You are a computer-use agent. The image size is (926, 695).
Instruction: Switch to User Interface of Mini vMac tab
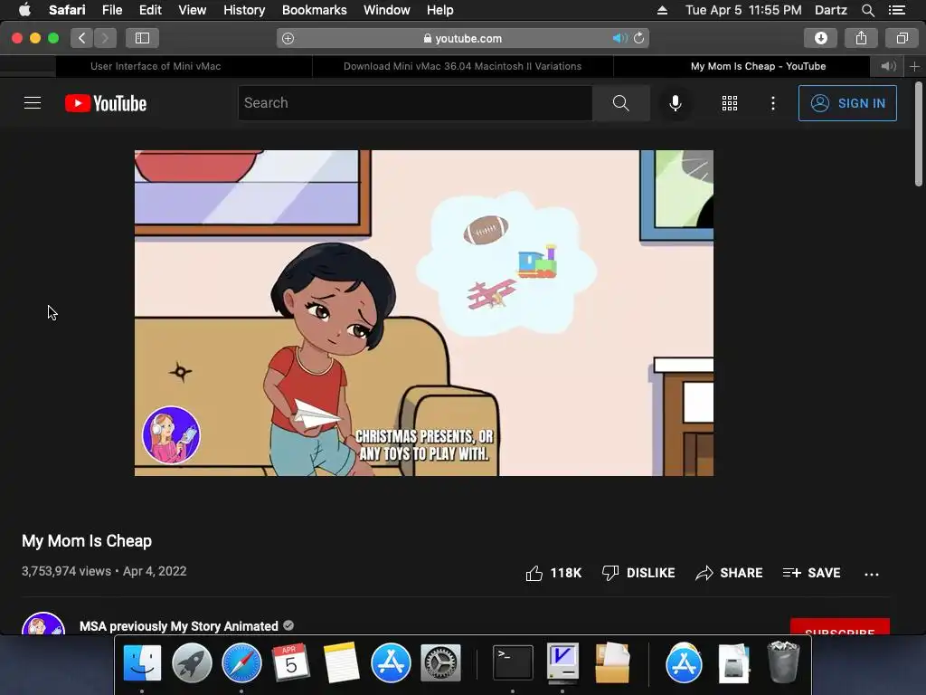pyautogui.click(x=156, y=66)
